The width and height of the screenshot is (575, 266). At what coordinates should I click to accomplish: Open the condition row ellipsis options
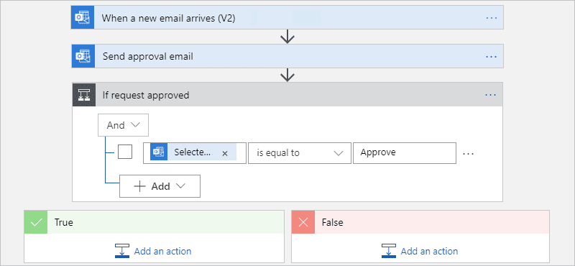[469, 153]
